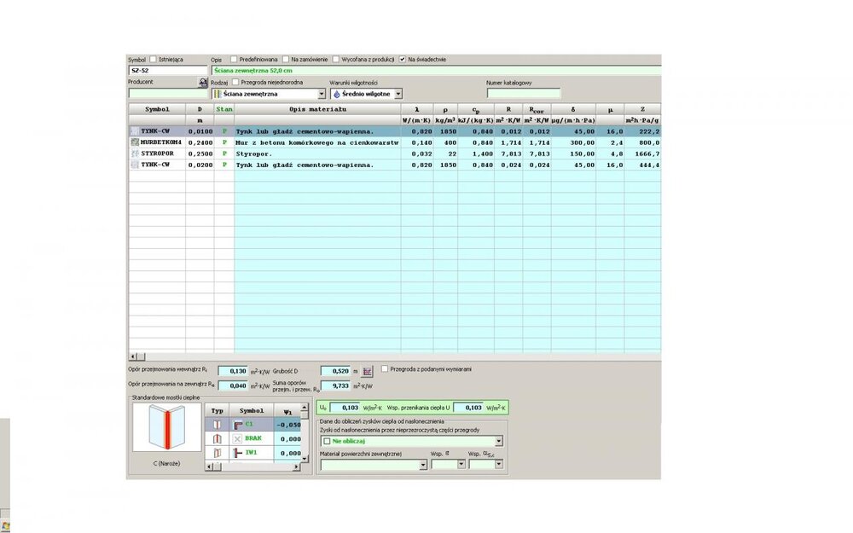Select the MURBETKOM4 material row icon
The height and width of the screenshot is (533, 853).
(x=135, y=142)
